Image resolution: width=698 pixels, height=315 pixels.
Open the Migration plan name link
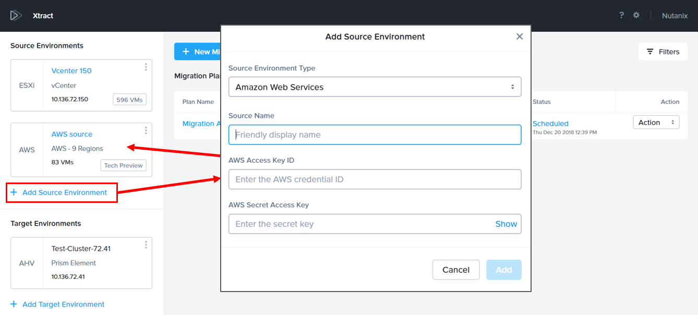[201, 124]
